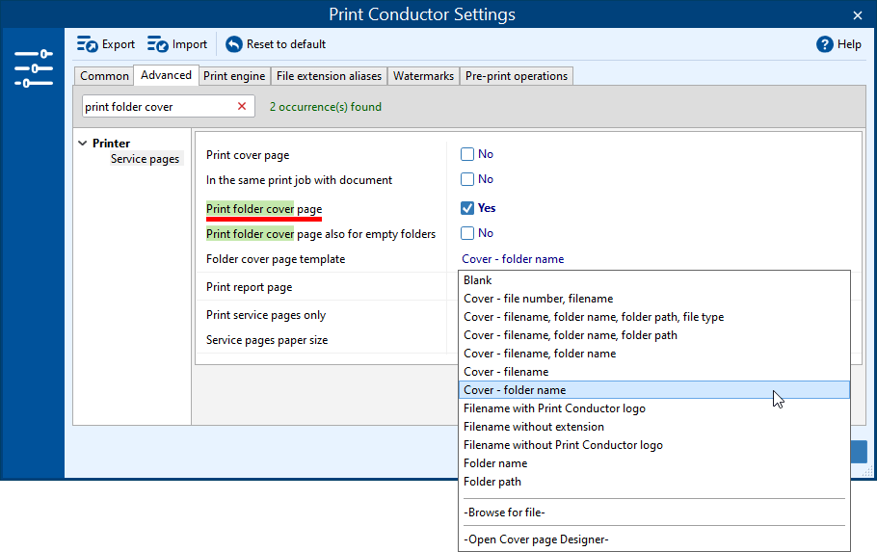Choose Filename without extension template option
The height and width of the screenshot is (552, 877).
[534, 427]
